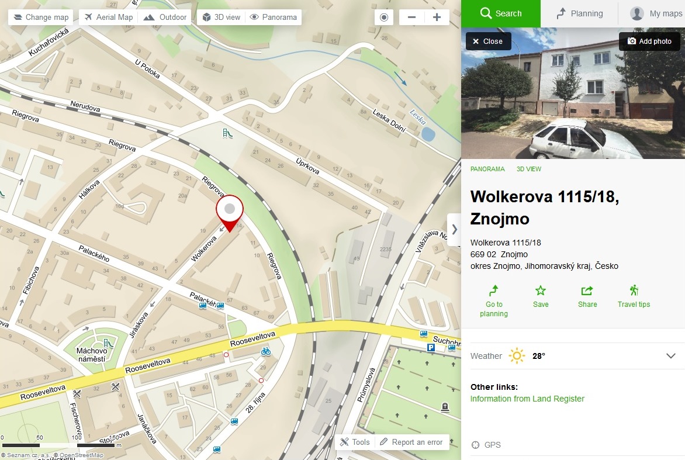
Task: Collapse the side panel with the arrow
Action: coord(454,229)
